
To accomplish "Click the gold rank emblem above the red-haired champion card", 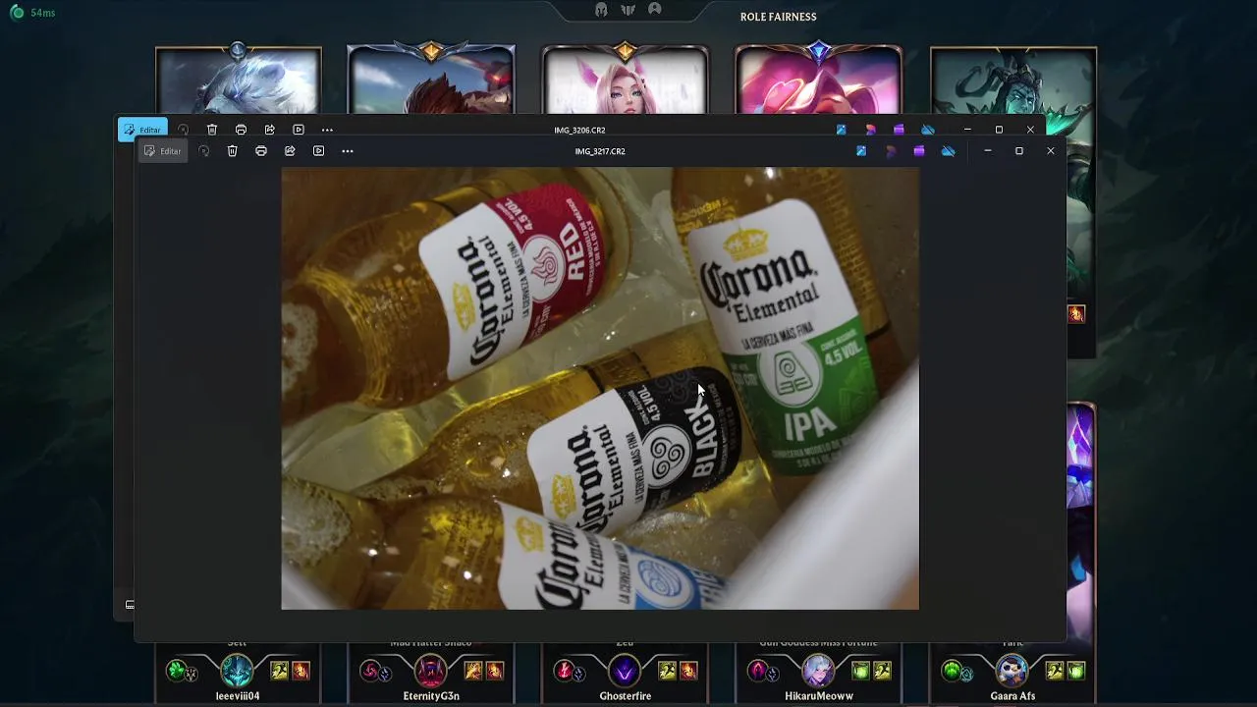I will pyautogui.click(x=431, y=51).
